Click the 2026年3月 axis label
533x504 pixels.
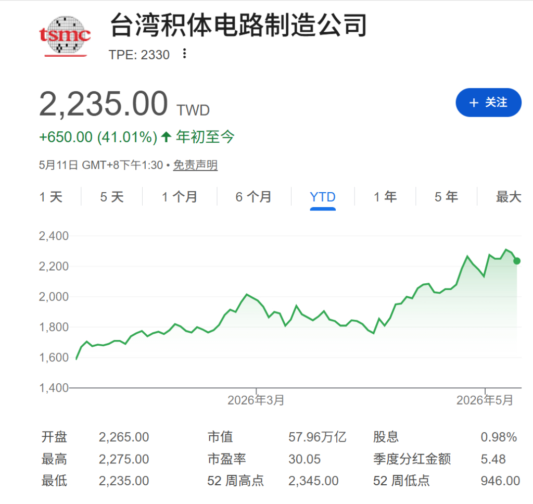click(x=256, y=400)
